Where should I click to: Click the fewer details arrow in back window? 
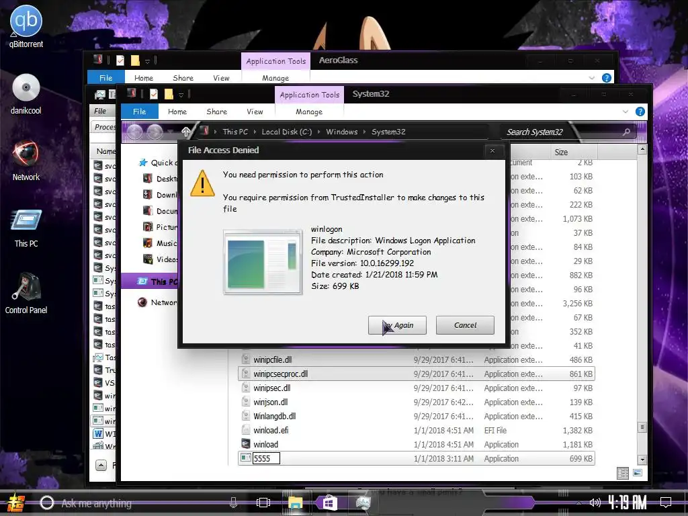point(101,466)
